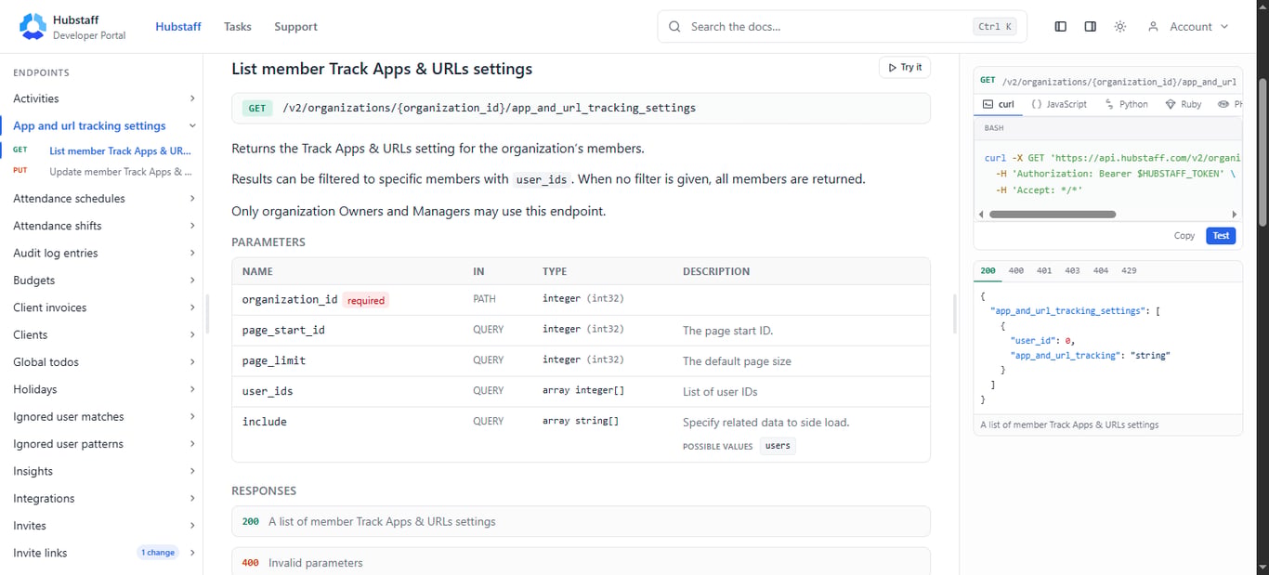The image size is (1269, 575).
Task: Click the code sample horizontal scrollbar
Action: pos(1053,214)
